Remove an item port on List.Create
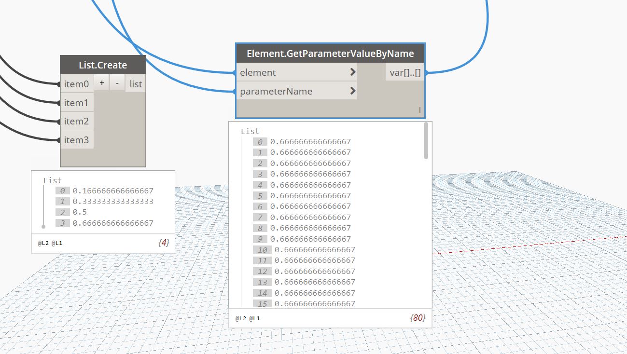 point(117,83)
